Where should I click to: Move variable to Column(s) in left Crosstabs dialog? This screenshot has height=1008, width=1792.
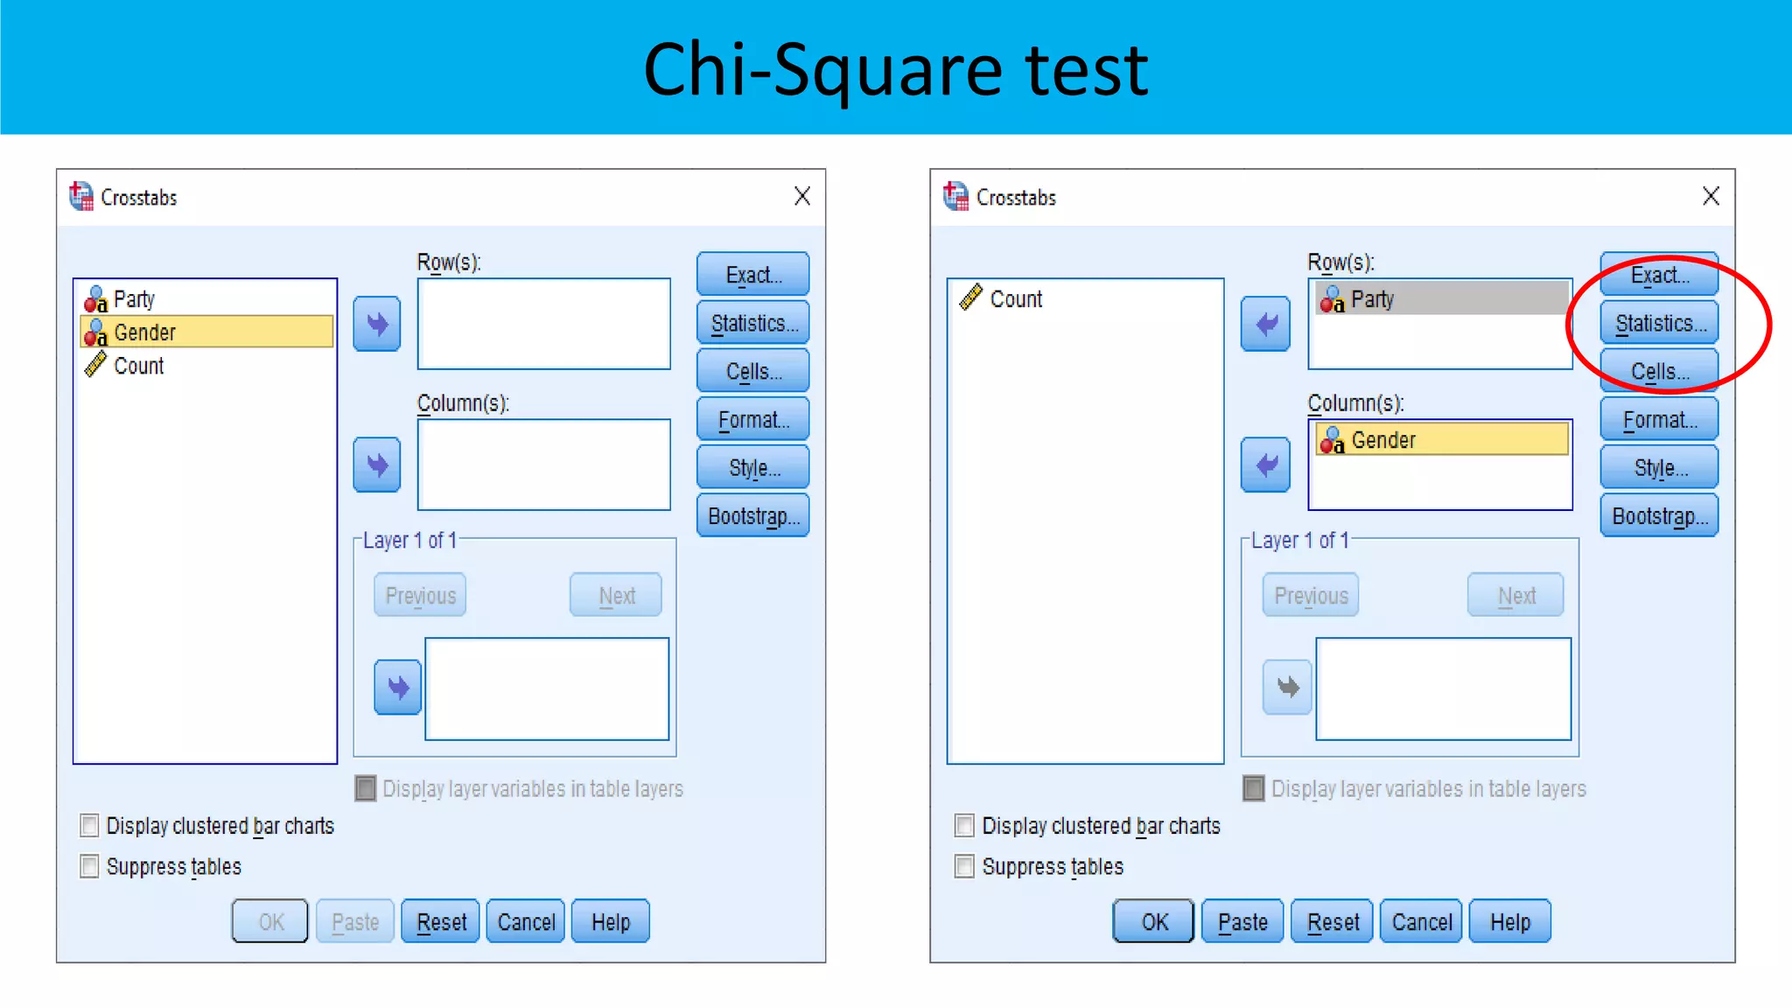377,465
